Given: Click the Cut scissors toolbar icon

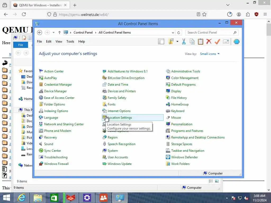Looking at the screenshot, I should pos(184,41).
